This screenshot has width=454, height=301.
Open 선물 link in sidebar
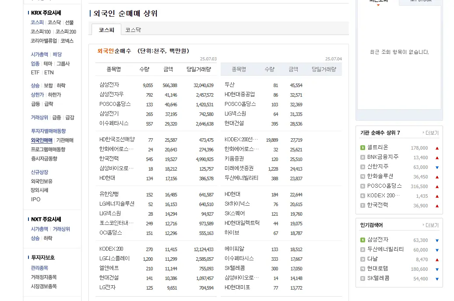pos(70,22)
